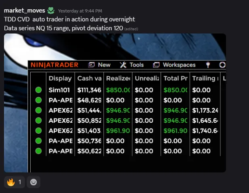Select the Sim101 account row
Image resolution: width=249 pixels, height=193 pixels.
click(126, 90)
